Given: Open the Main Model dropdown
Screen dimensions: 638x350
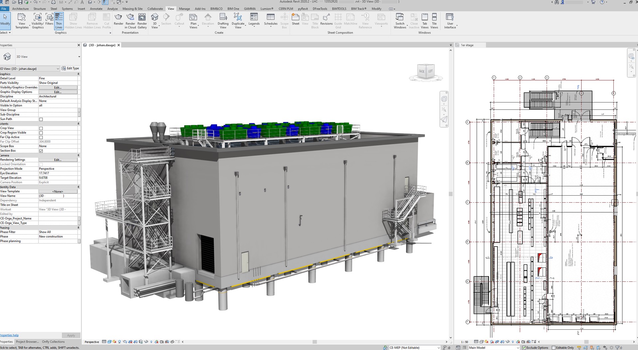Looking at the screenshot, I should [517, 347].
